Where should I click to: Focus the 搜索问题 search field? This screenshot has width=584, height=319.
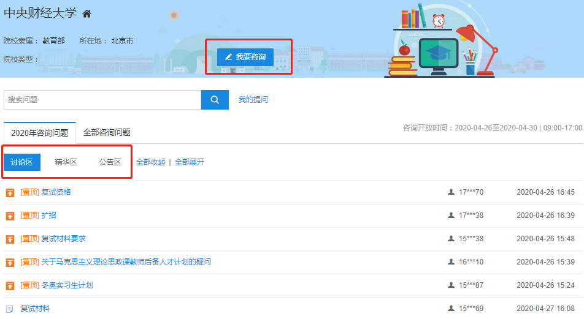click(x=102, y=100)
